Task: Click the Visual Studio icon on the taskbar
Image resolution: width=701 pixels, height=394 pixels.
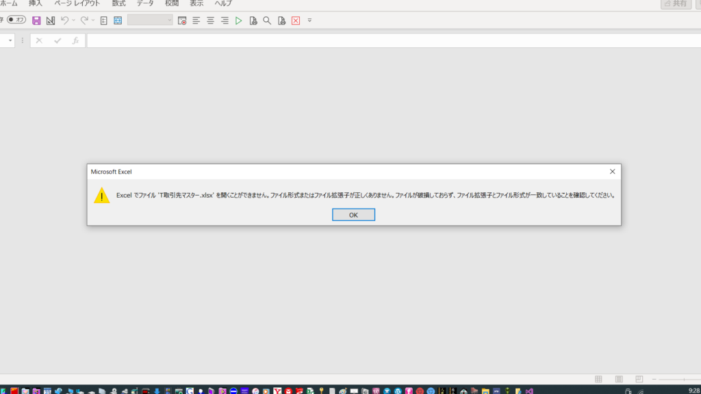Action: 529,391
